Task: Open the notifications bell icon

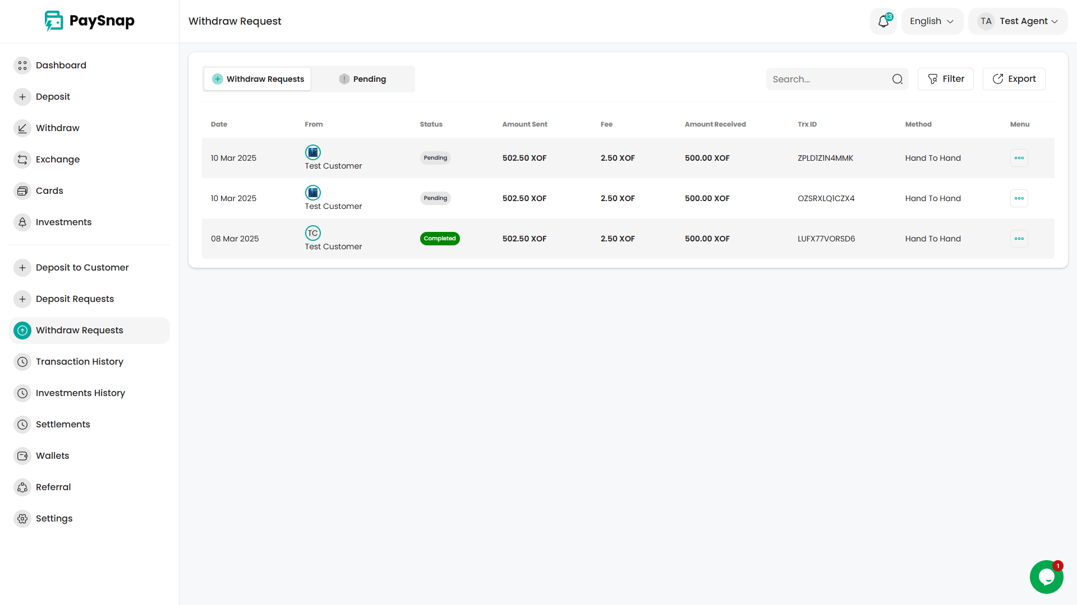Action: 883,21
